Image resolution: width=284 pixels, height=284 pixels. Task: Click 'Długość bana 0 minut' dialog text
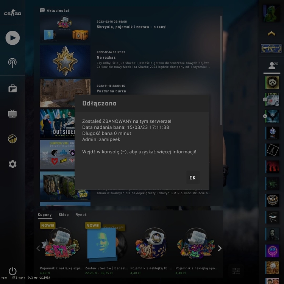(x=107, y=133)
